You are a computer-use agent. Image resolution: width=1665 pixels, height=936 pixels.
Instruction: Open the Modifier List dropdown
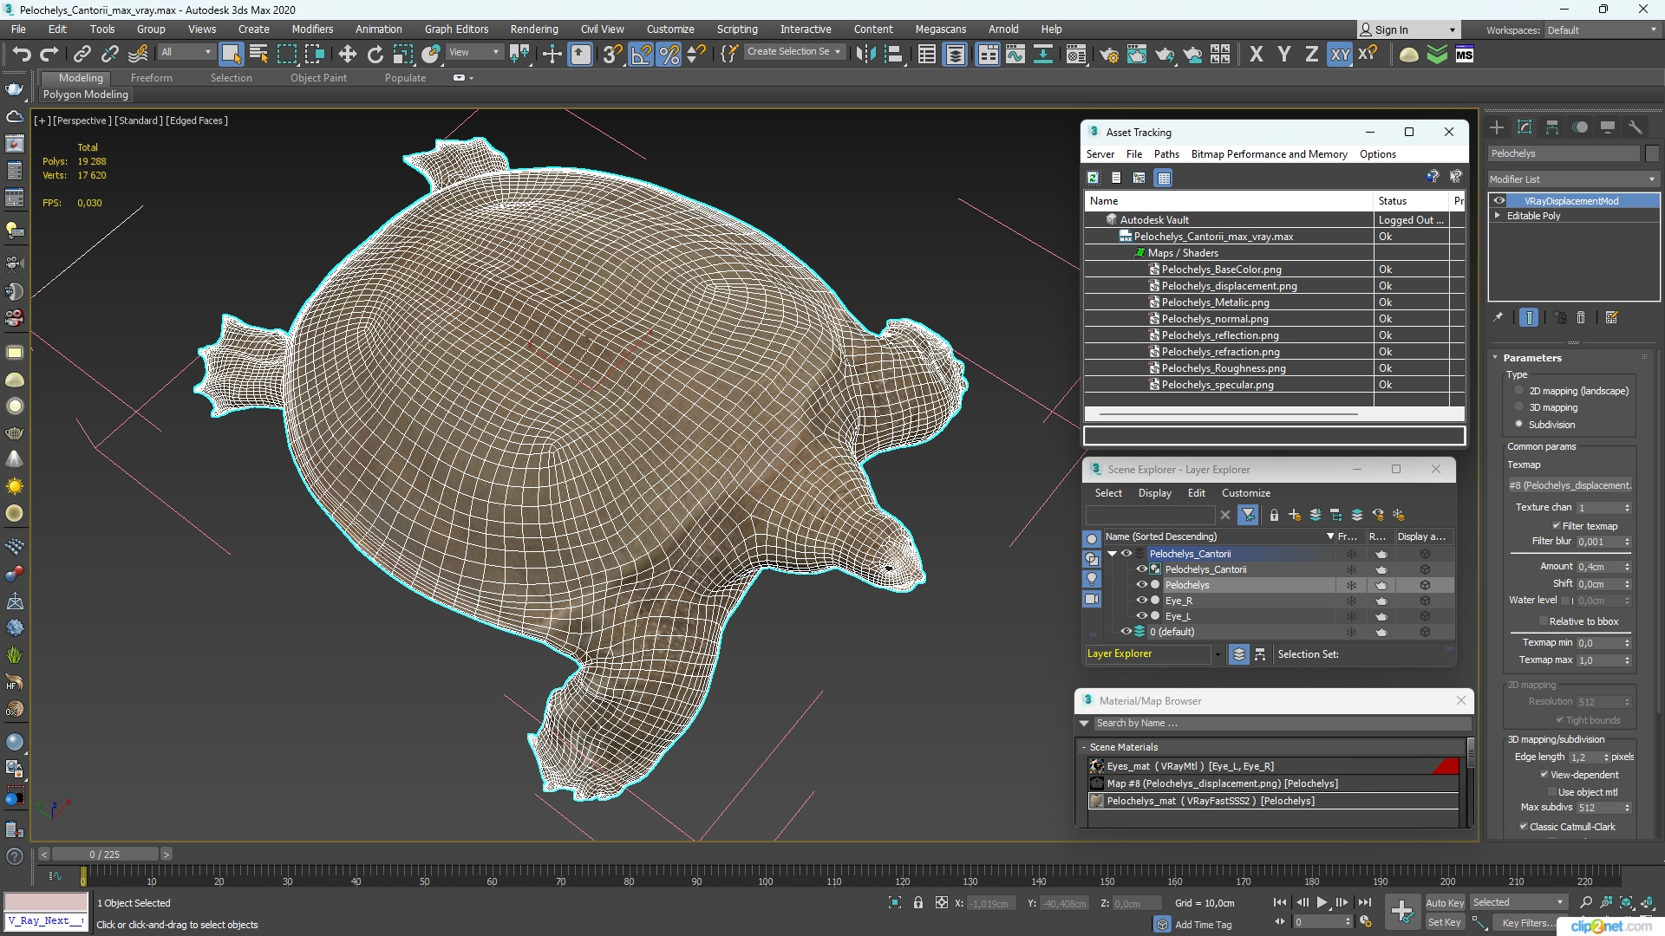[1572, 179]
